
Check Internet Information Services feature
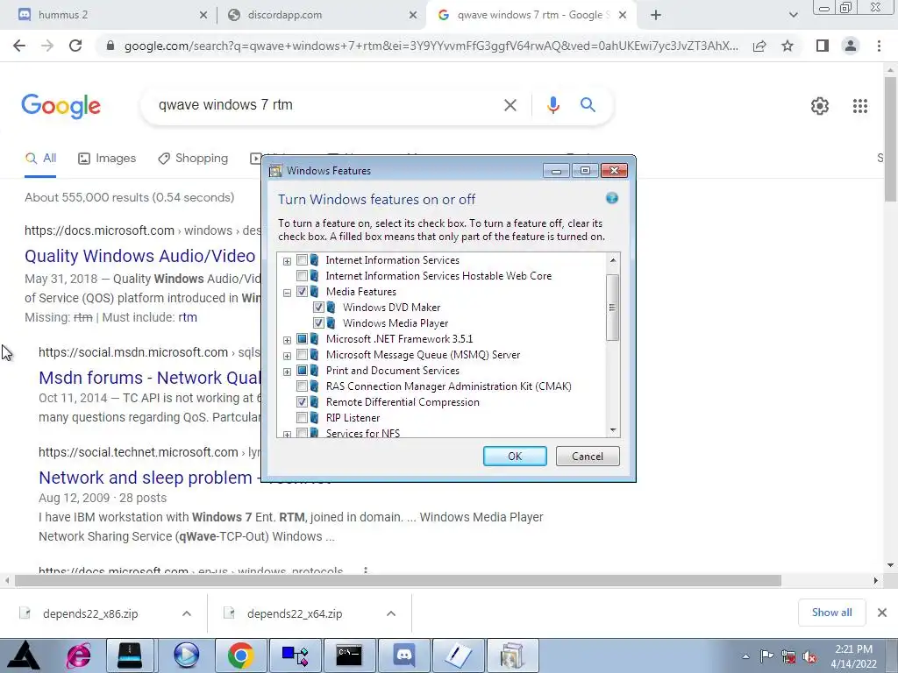302,260
